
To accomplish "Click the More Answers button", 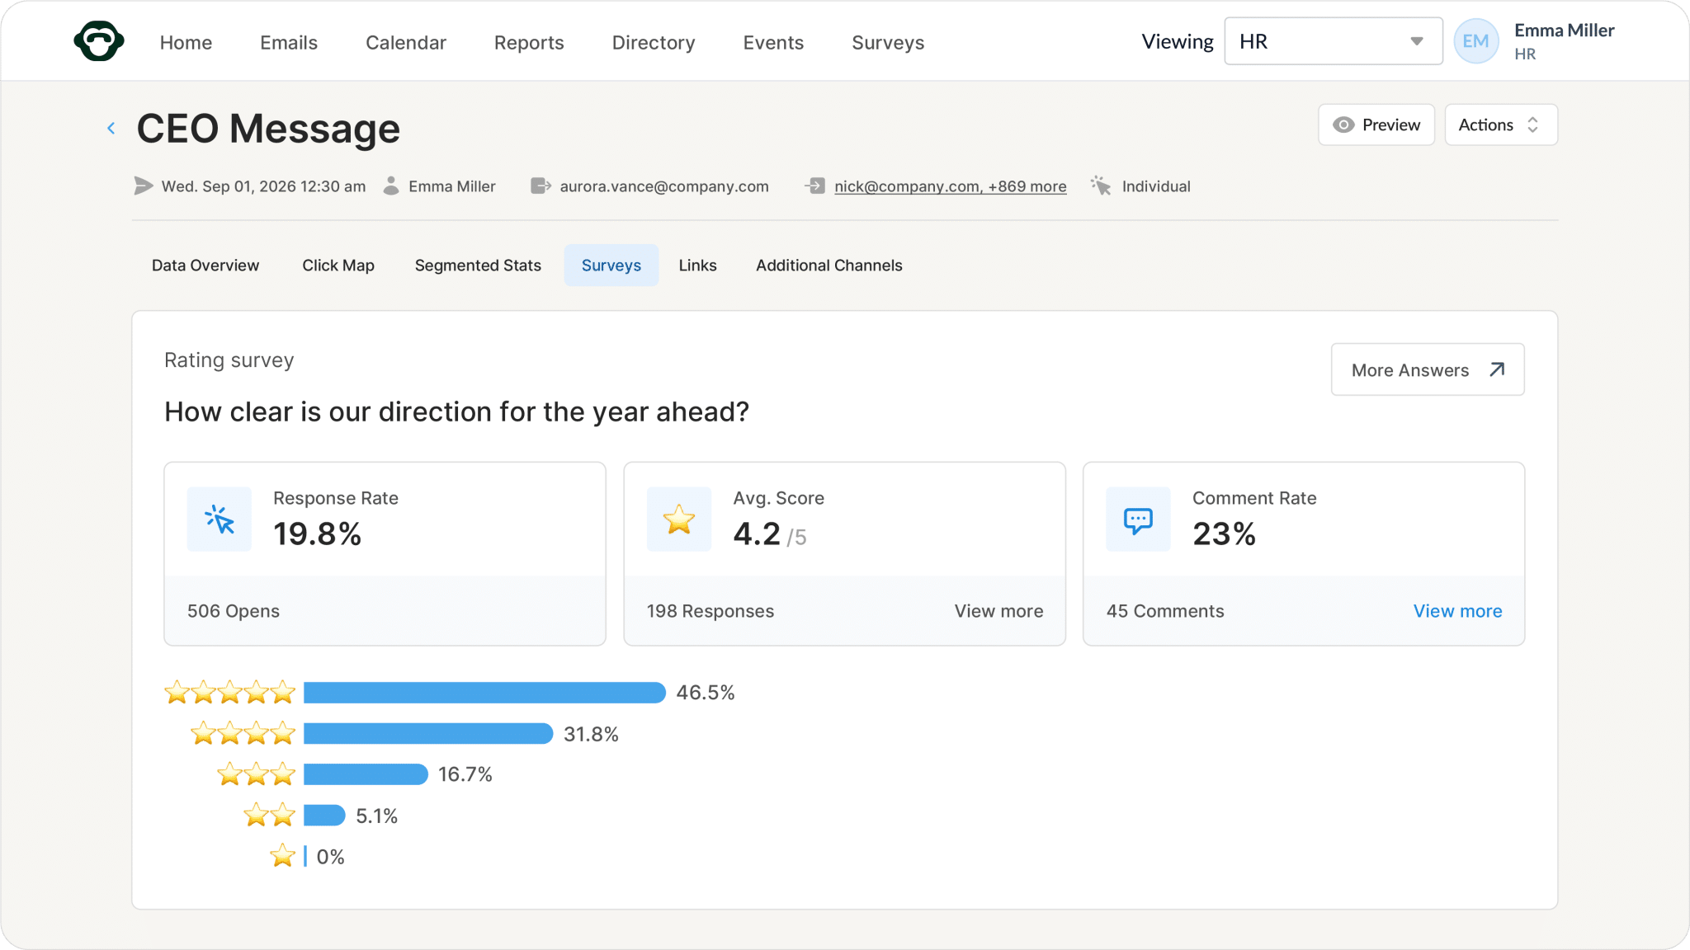I will click(1428, 369).
